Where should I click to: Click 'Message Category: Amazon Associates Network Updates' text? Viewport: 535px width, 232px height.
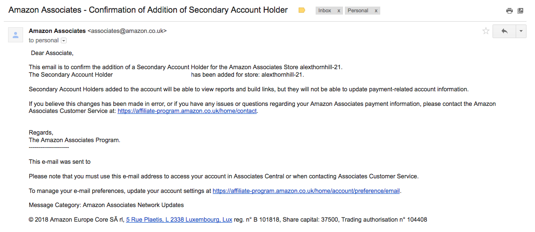[x=106, y=205]
